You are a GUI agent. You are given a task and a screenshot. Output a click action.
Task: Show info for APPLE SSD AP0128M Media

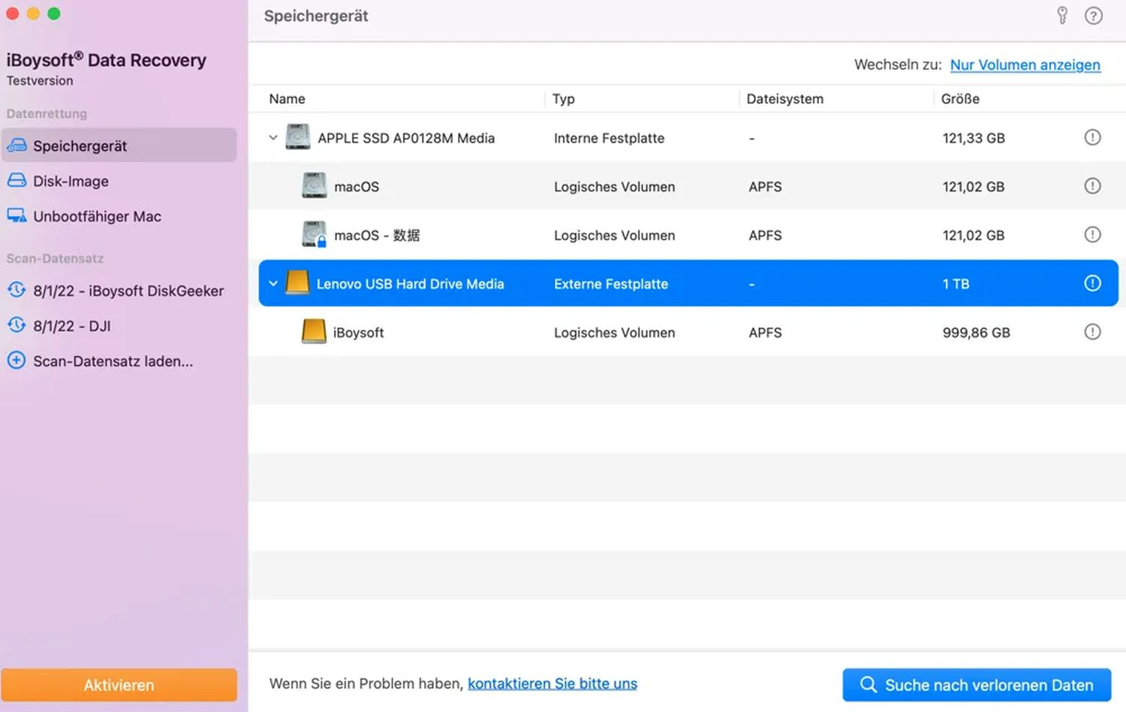coord(1092,137)
